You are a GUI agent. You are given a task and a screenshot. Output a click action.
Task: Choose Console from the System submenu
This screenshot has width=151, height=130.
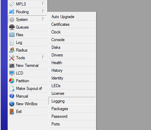click(x=72, y=40)
